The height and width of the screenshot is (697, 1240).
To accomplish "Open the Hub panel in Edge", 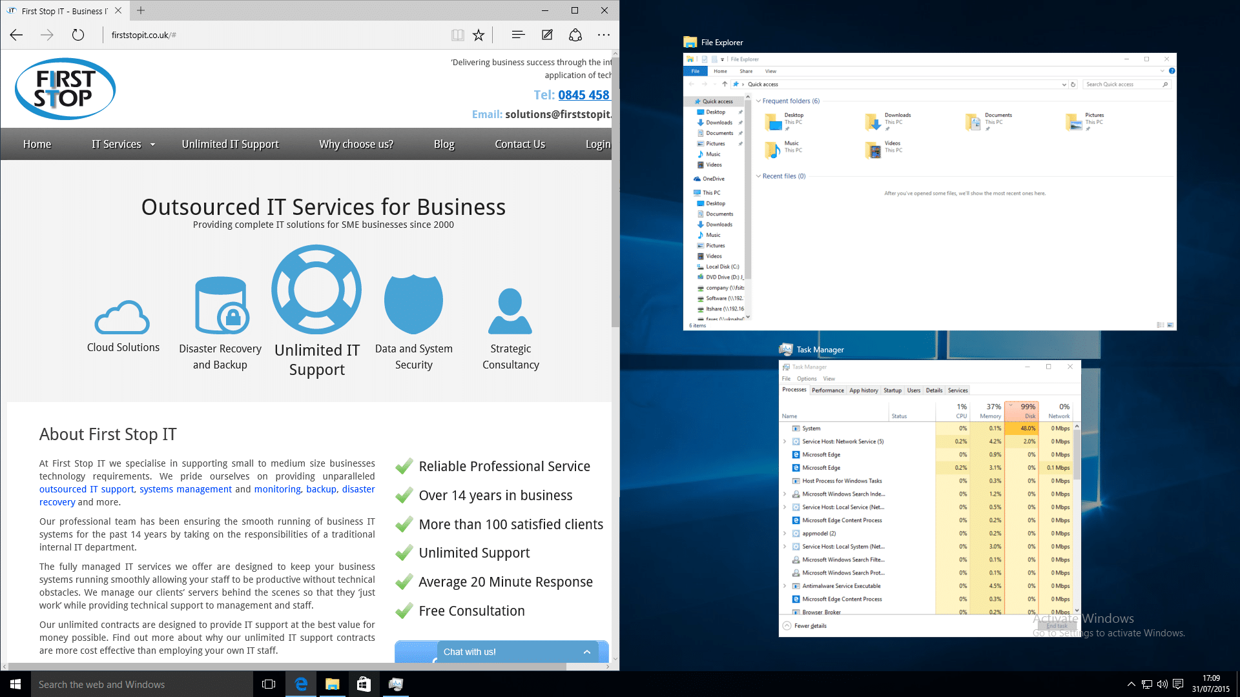I will (x=517, y=35).
